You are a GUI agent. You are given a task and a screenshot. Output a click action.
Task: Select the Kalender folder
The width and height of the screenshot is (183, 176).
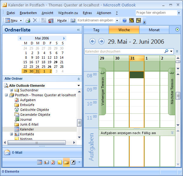pos(27,129)
